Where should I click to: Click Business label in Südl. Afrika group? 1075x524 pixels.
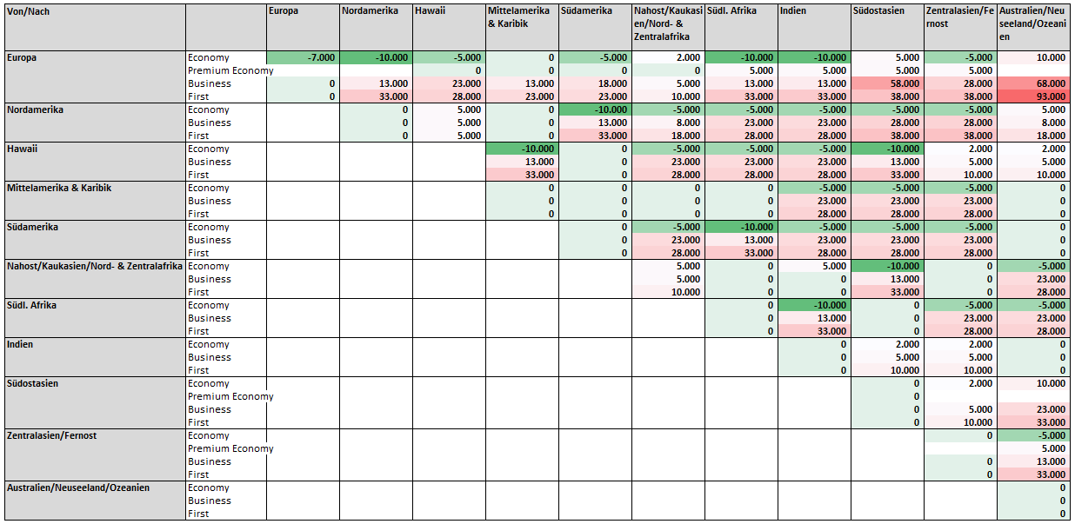[209, 318]
